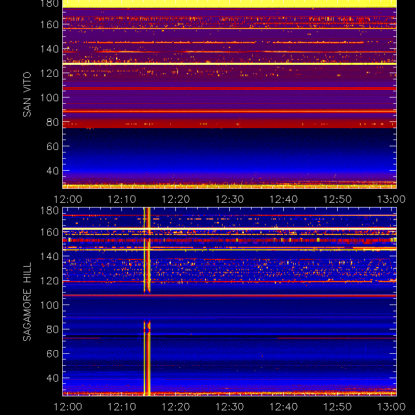415x415 pixels.
Task: Click the 13:00 time label below Sagamore Hill plot
Action: (x=391, y=407)
